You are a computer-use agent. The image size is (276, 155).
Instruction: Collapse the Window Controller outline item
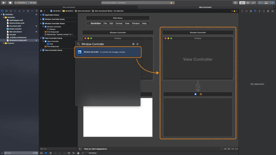pos(43,27)
